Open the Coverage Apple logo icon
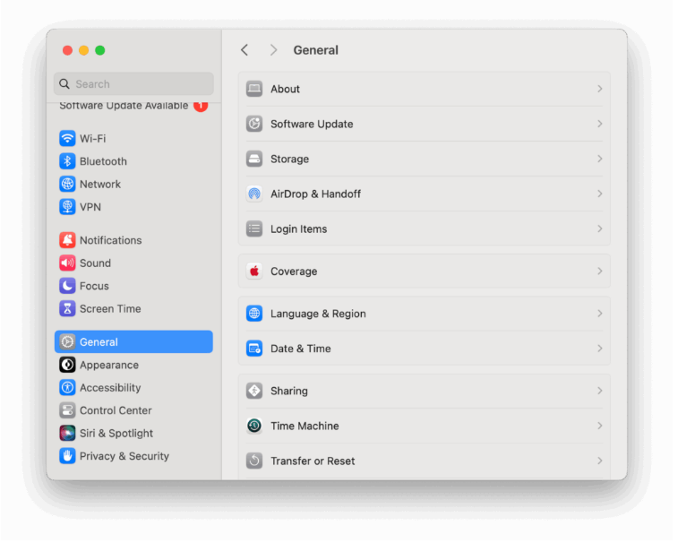Screen dimensions: 678x543 coord(254,271)
